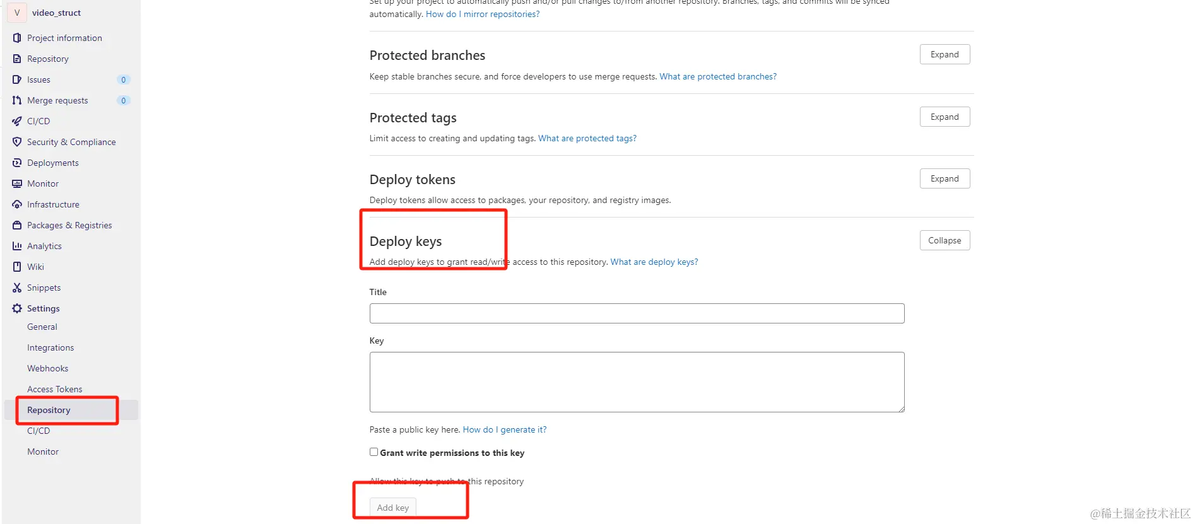Select Integrations in the Settings submenu

[50, 347]
